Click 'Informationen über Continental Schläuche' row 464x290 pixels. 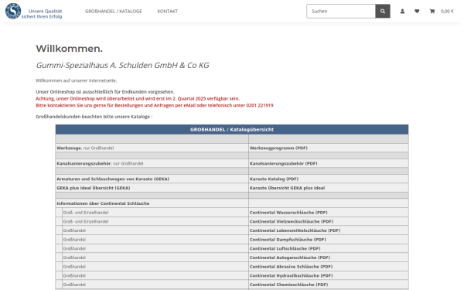coord(152,203)
